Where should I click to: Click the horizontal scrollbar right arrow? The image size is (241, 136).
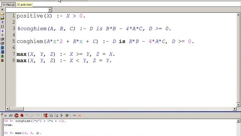point(235,109)
